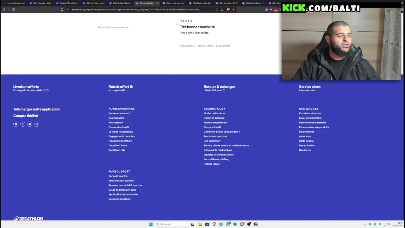Bookmark this page using the bookmark icon
Screen dimensions: 405x228
click(x=62, y=9)
